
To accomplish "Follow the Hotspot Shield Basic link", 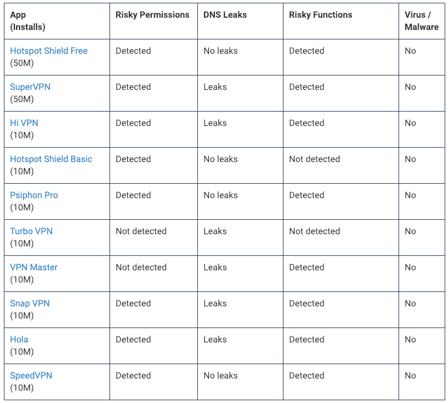I will 51,159.
